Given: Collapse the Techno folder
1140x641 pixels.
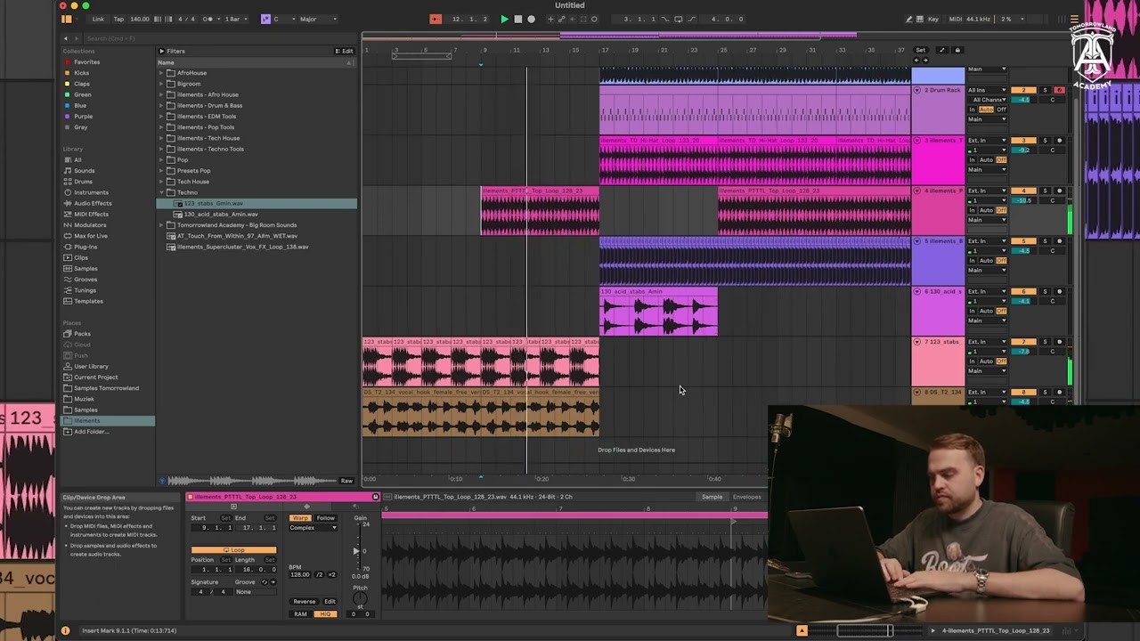Looking at the screenshot, I should click(x=162, y=192).
